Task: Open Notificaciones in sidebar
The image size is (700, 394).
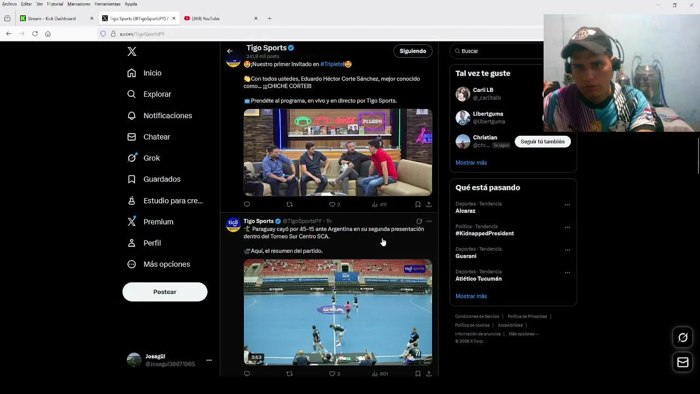Action: [x=160, y=115]
